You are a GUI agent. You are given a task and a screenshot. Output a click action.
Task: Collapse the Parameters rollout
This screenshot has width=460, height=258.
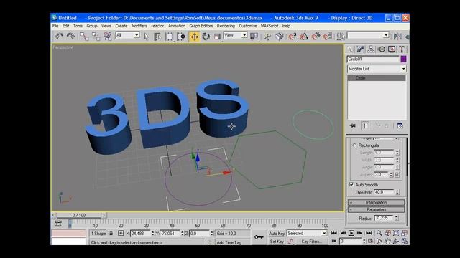tap(376, 210)
